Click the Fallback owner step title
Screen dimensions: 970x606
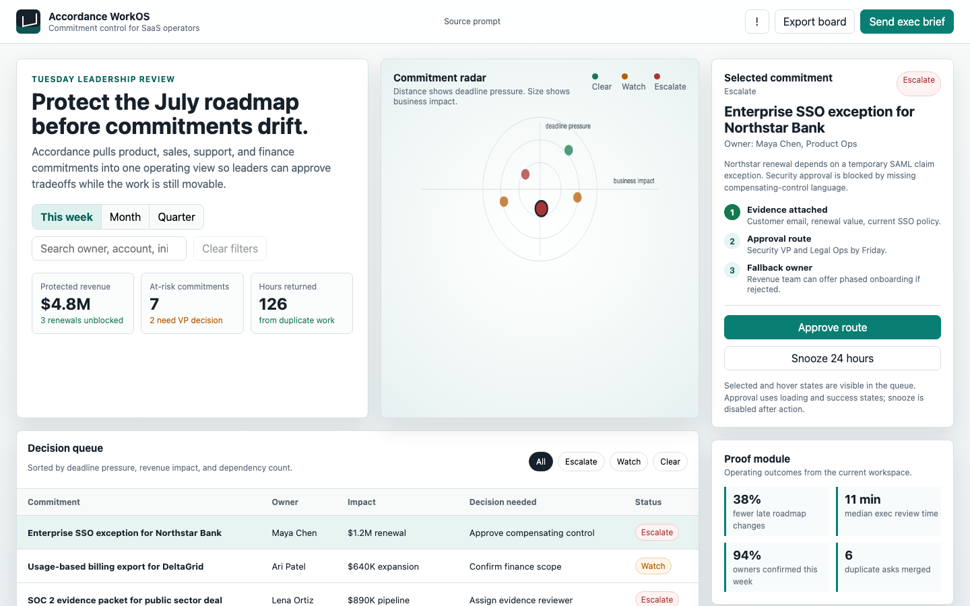pyautogui.click(x=779, y=268)
